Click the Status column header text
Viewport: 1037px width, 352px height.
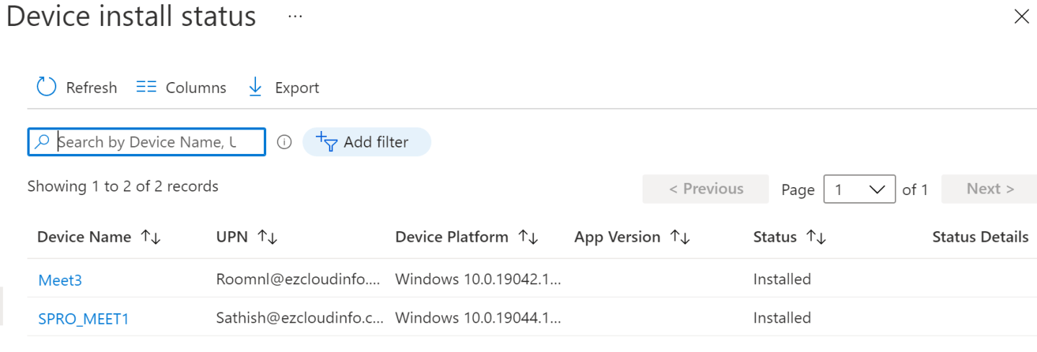click(775, 237)
